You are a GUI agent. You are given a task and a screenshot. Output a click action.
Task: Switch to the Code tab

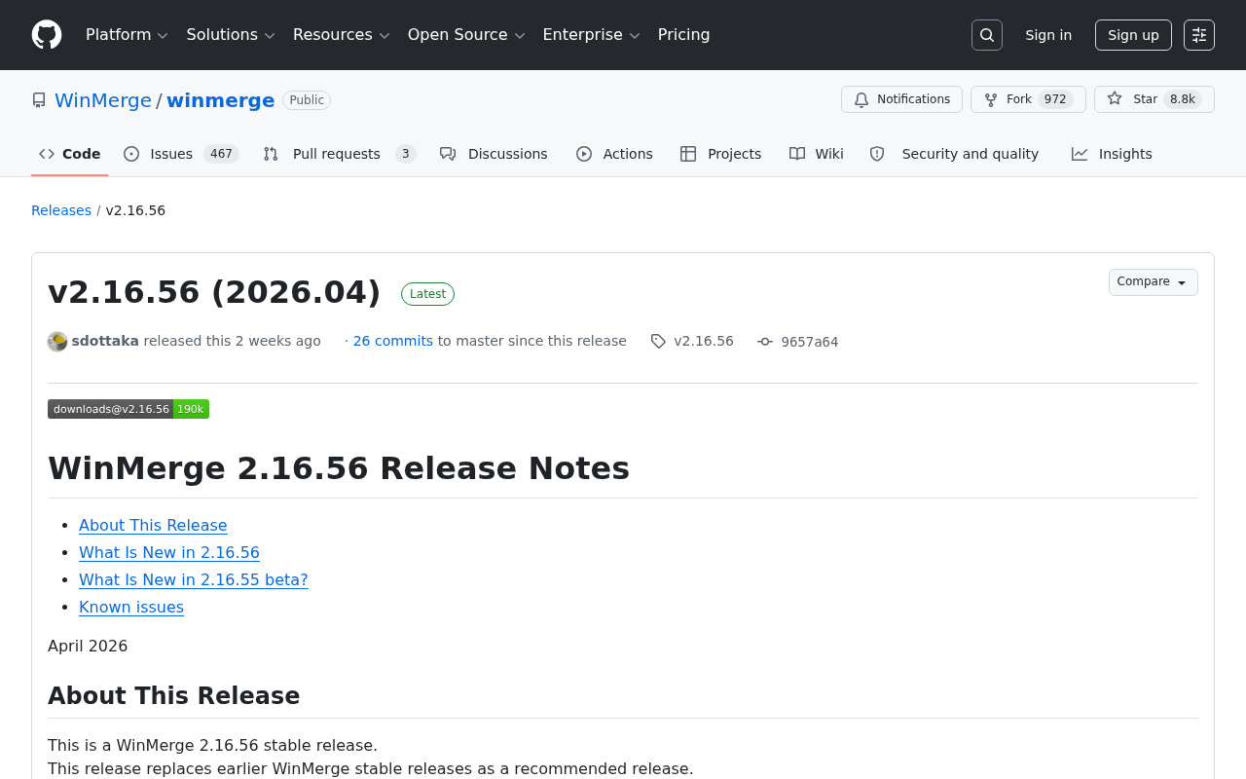pyautogui.click(x=70, y=154)
